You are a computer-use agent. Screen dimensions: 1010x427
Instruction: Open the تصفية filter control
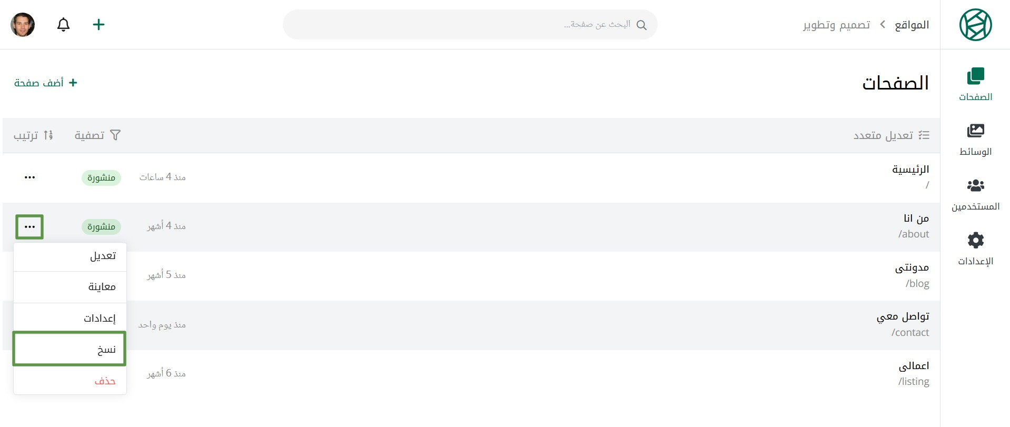97,135
